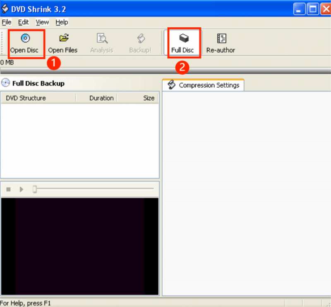
Task: Click the disc size progress bar
Action: 165,71
